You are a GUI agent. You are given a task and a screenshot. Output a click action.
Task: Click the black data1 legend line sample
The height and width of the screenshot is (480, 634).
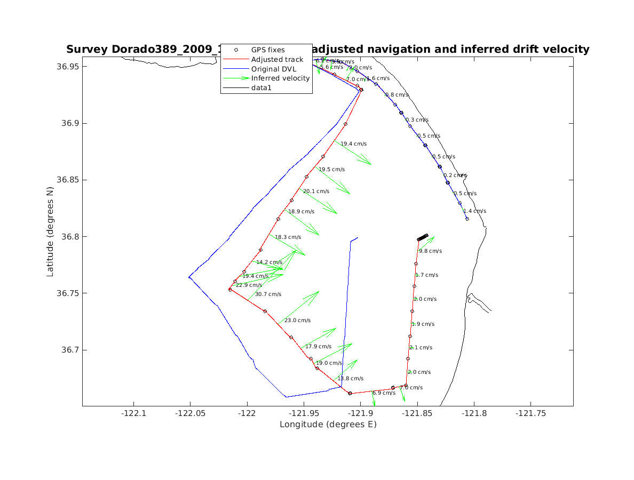tap(236, 87)
